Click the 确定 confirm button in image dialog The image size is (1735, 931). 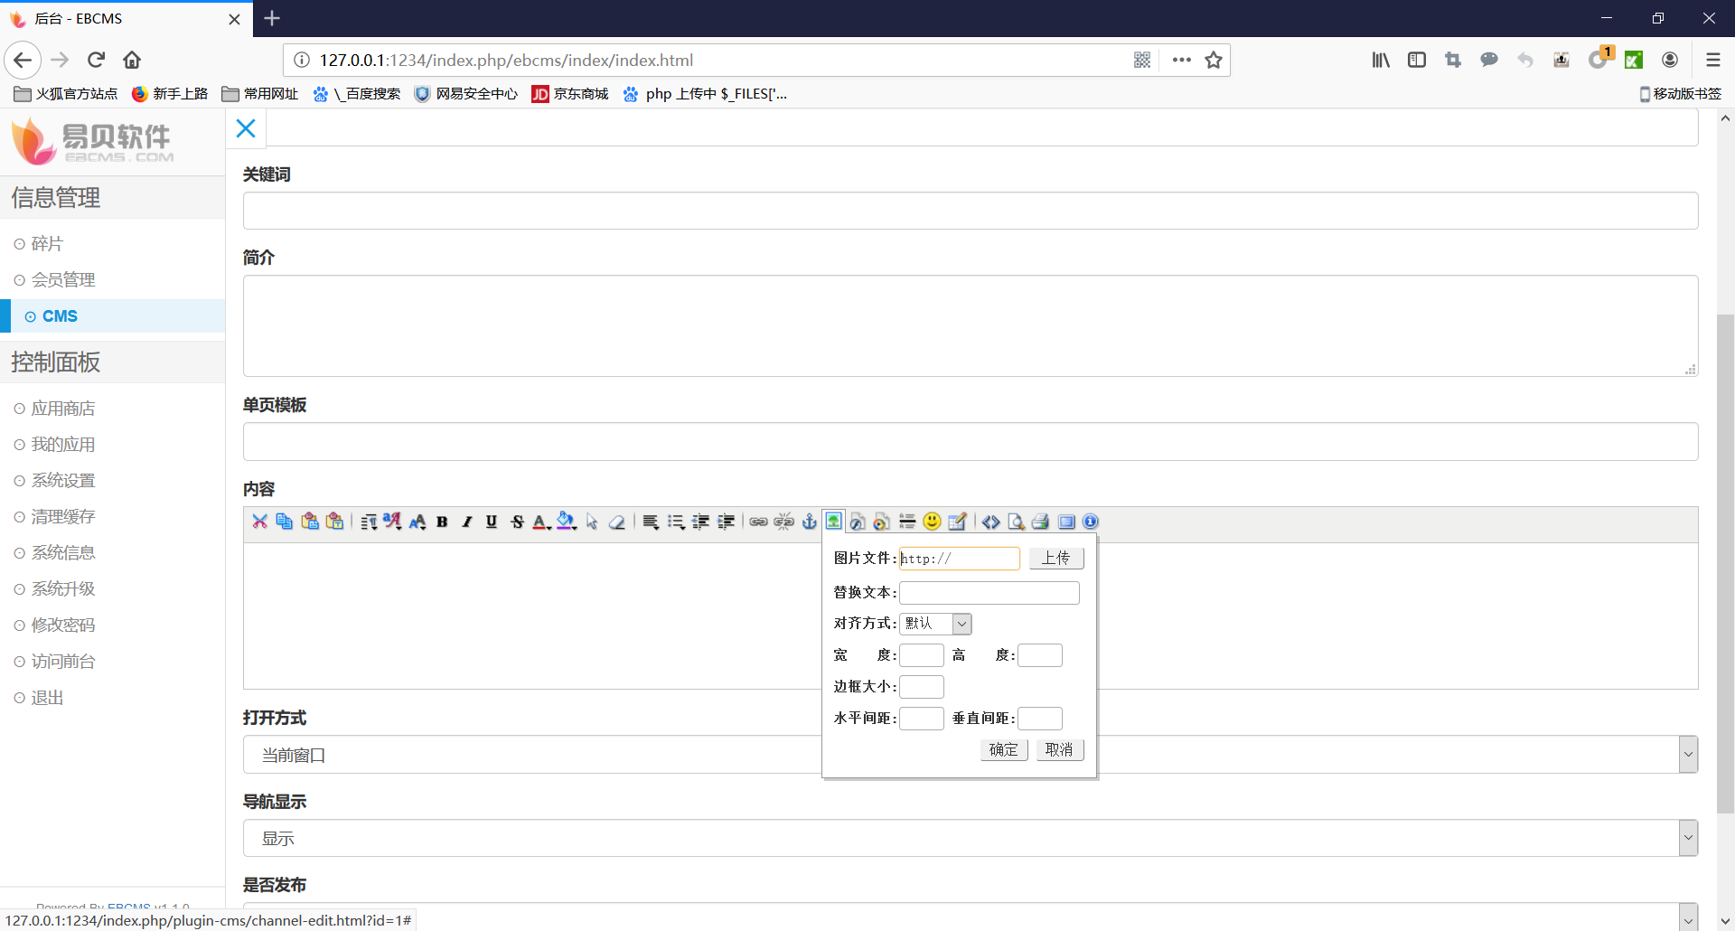point(1004,750)
